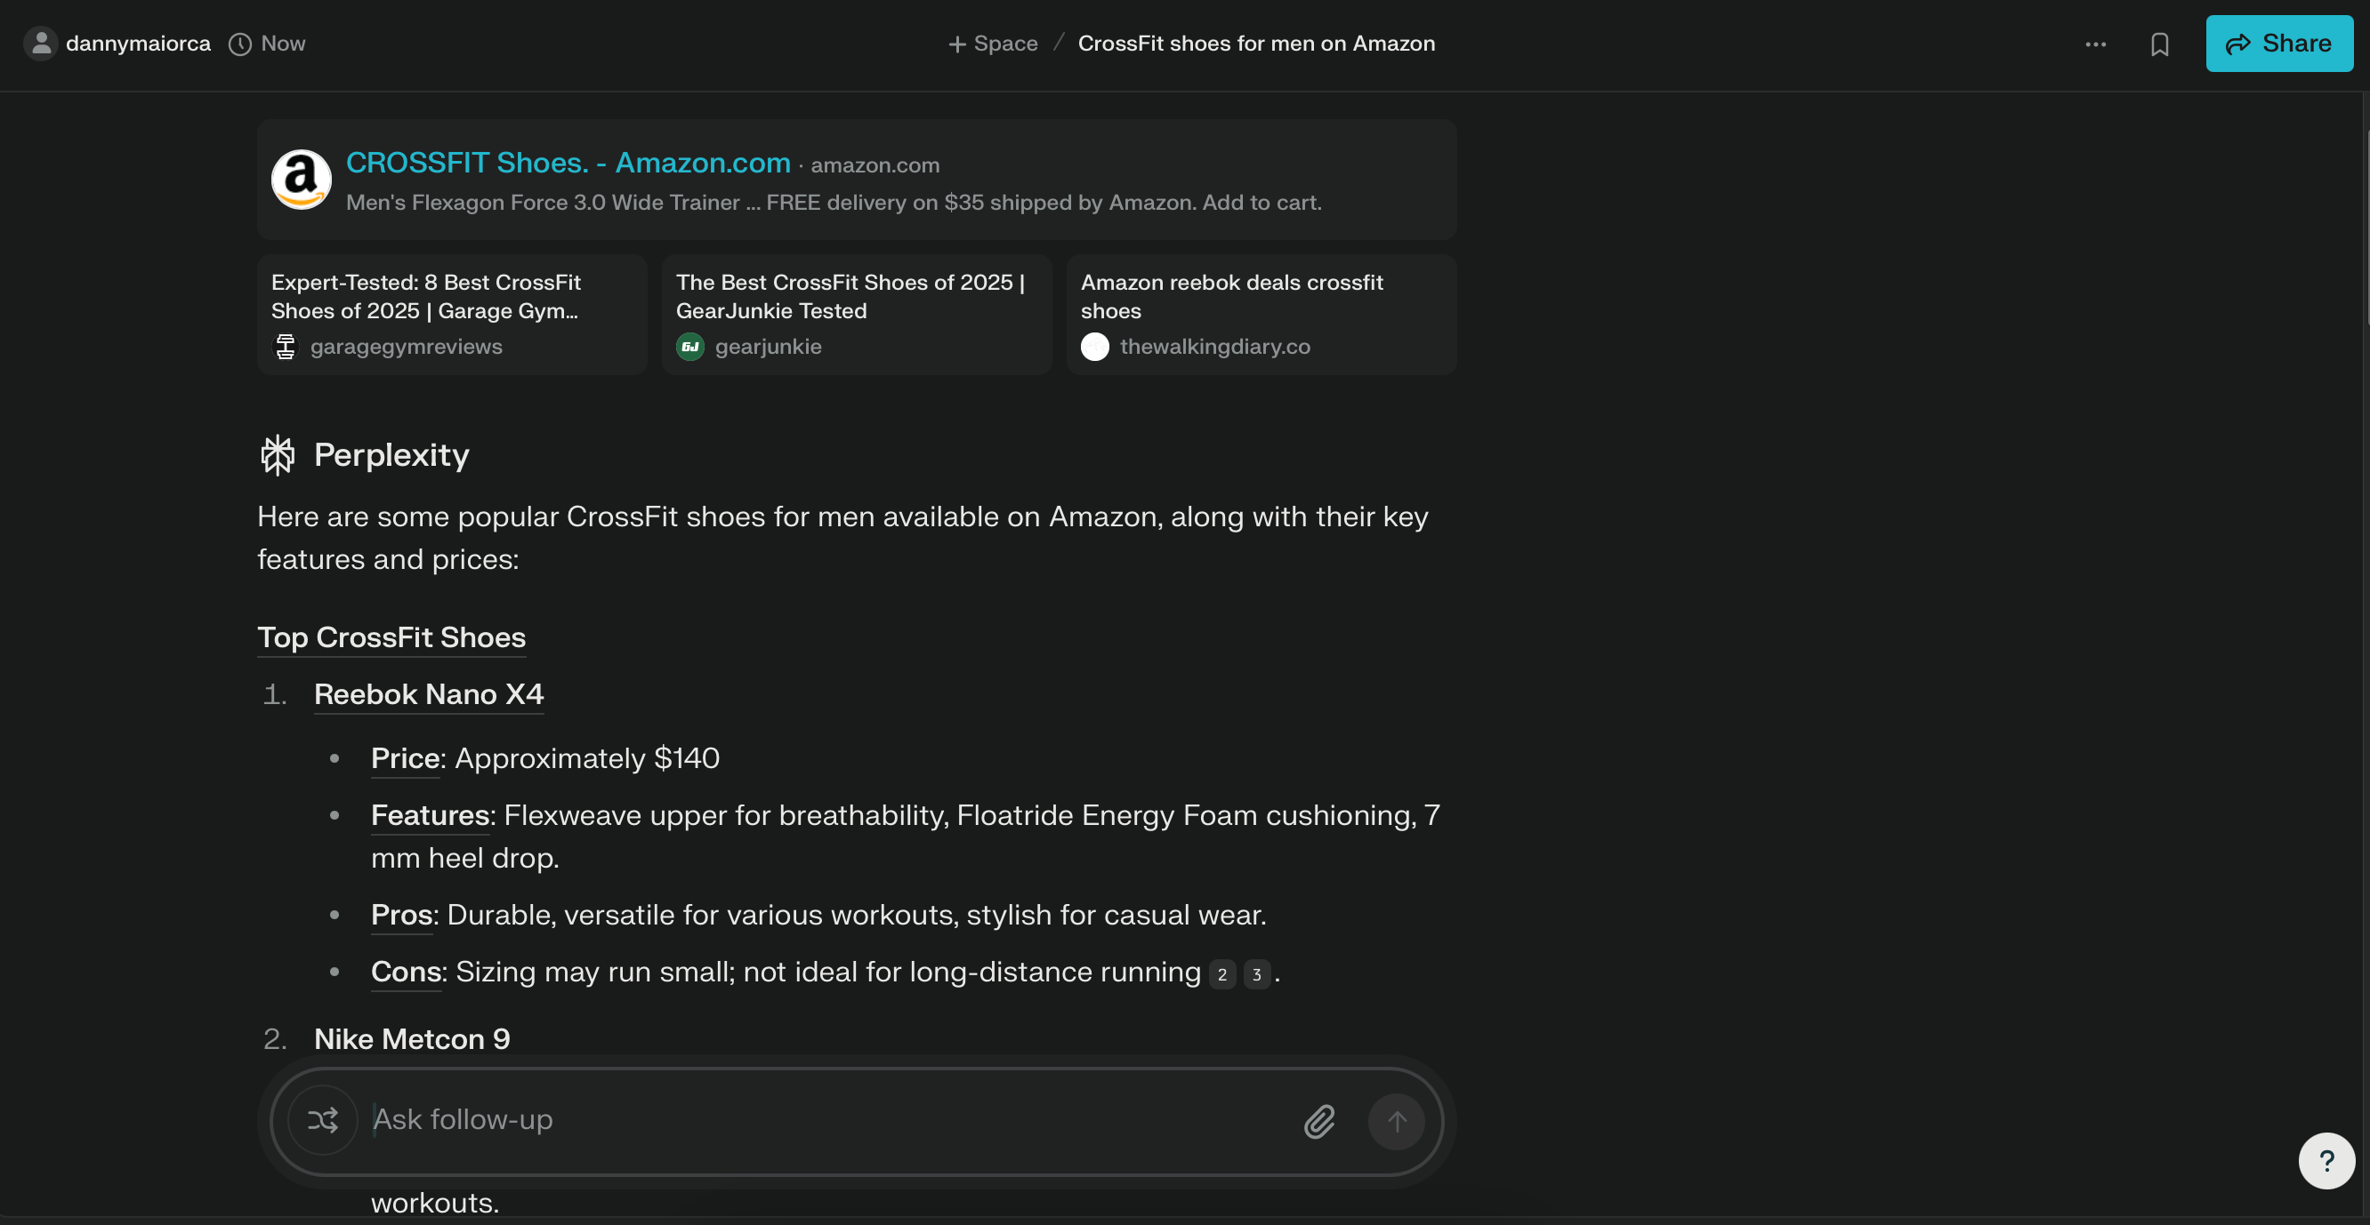2370x1225 pixels.
Task: Bookmark this thread
Action: [x=2159, y=44]
